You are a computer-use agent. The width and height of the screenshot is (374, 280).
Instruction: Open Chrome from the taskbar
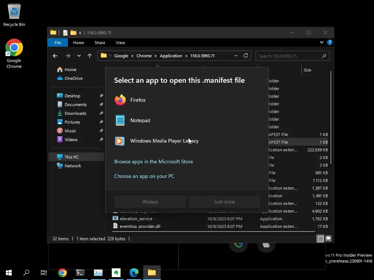[x=62, y=273]
